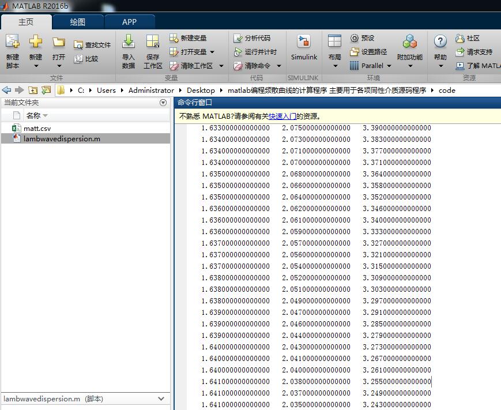Expand the Parallel dropdown arrow
This screenshot has width=501, height=410.
click(389, 66)
